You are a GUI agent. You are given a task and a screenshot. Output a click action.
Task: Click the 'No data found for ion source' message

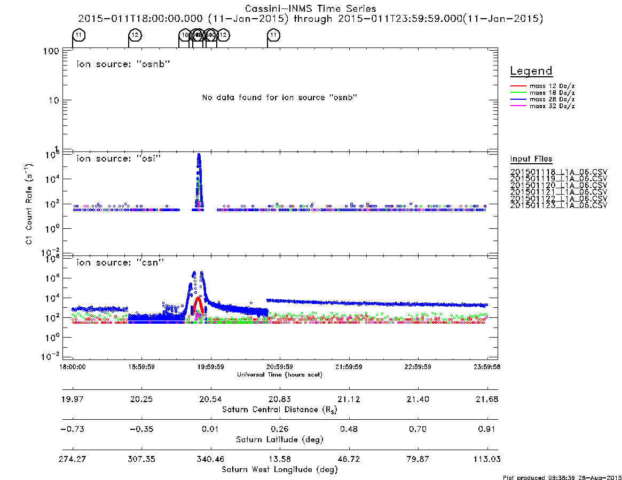[280, 98]
